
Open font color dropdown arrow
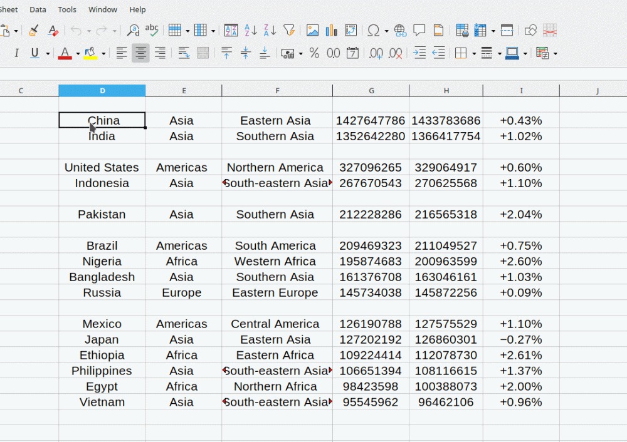78,53
